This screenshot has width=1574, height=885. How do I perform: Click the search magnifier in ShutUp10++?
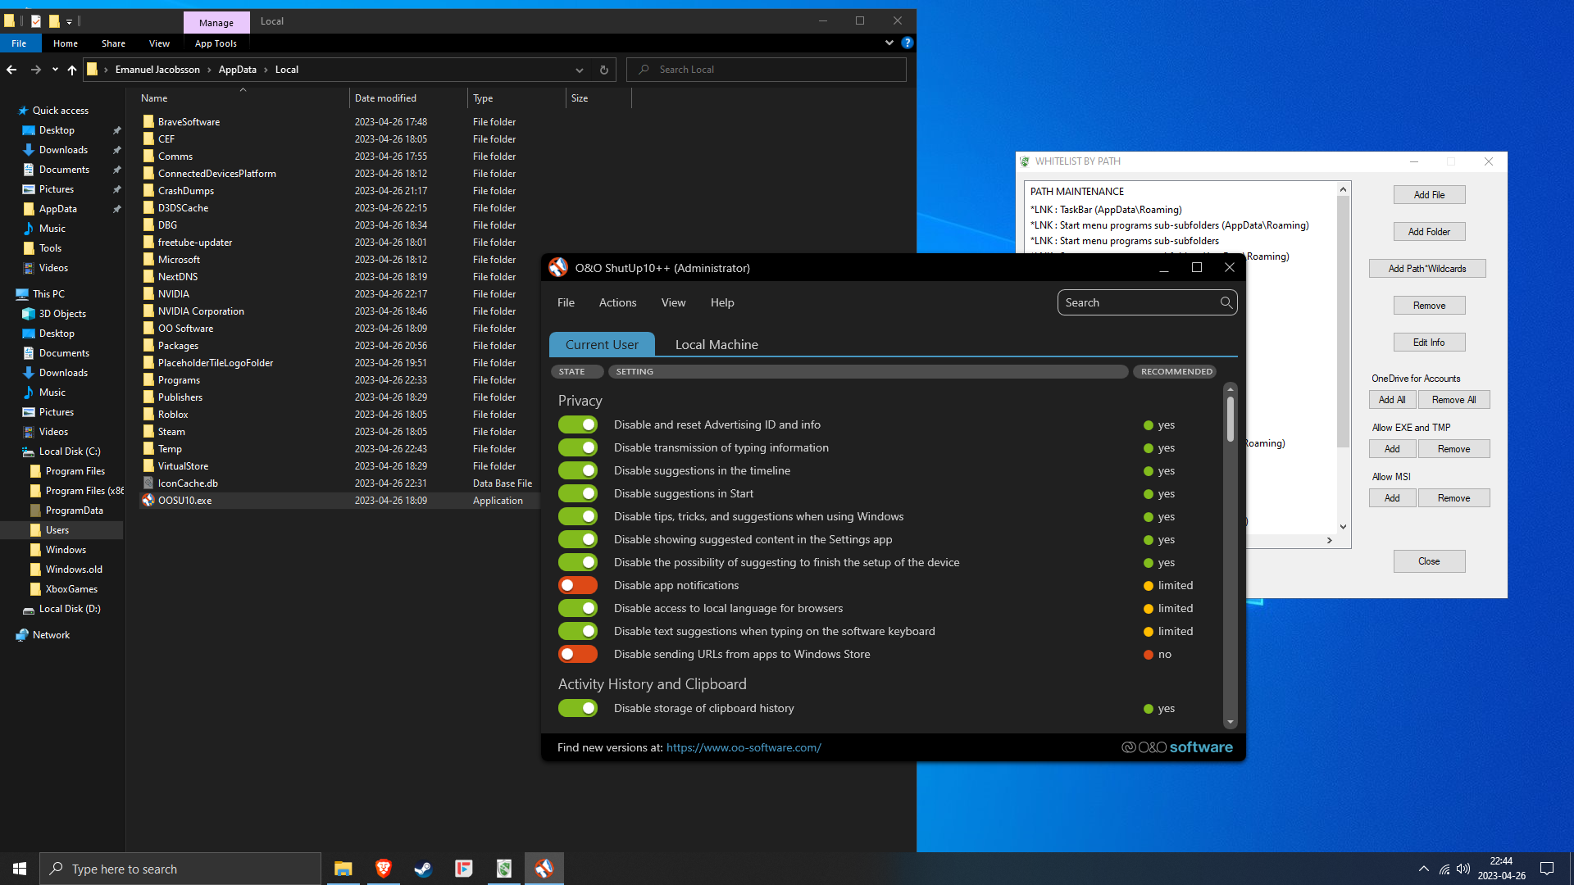pos(1226,302)
